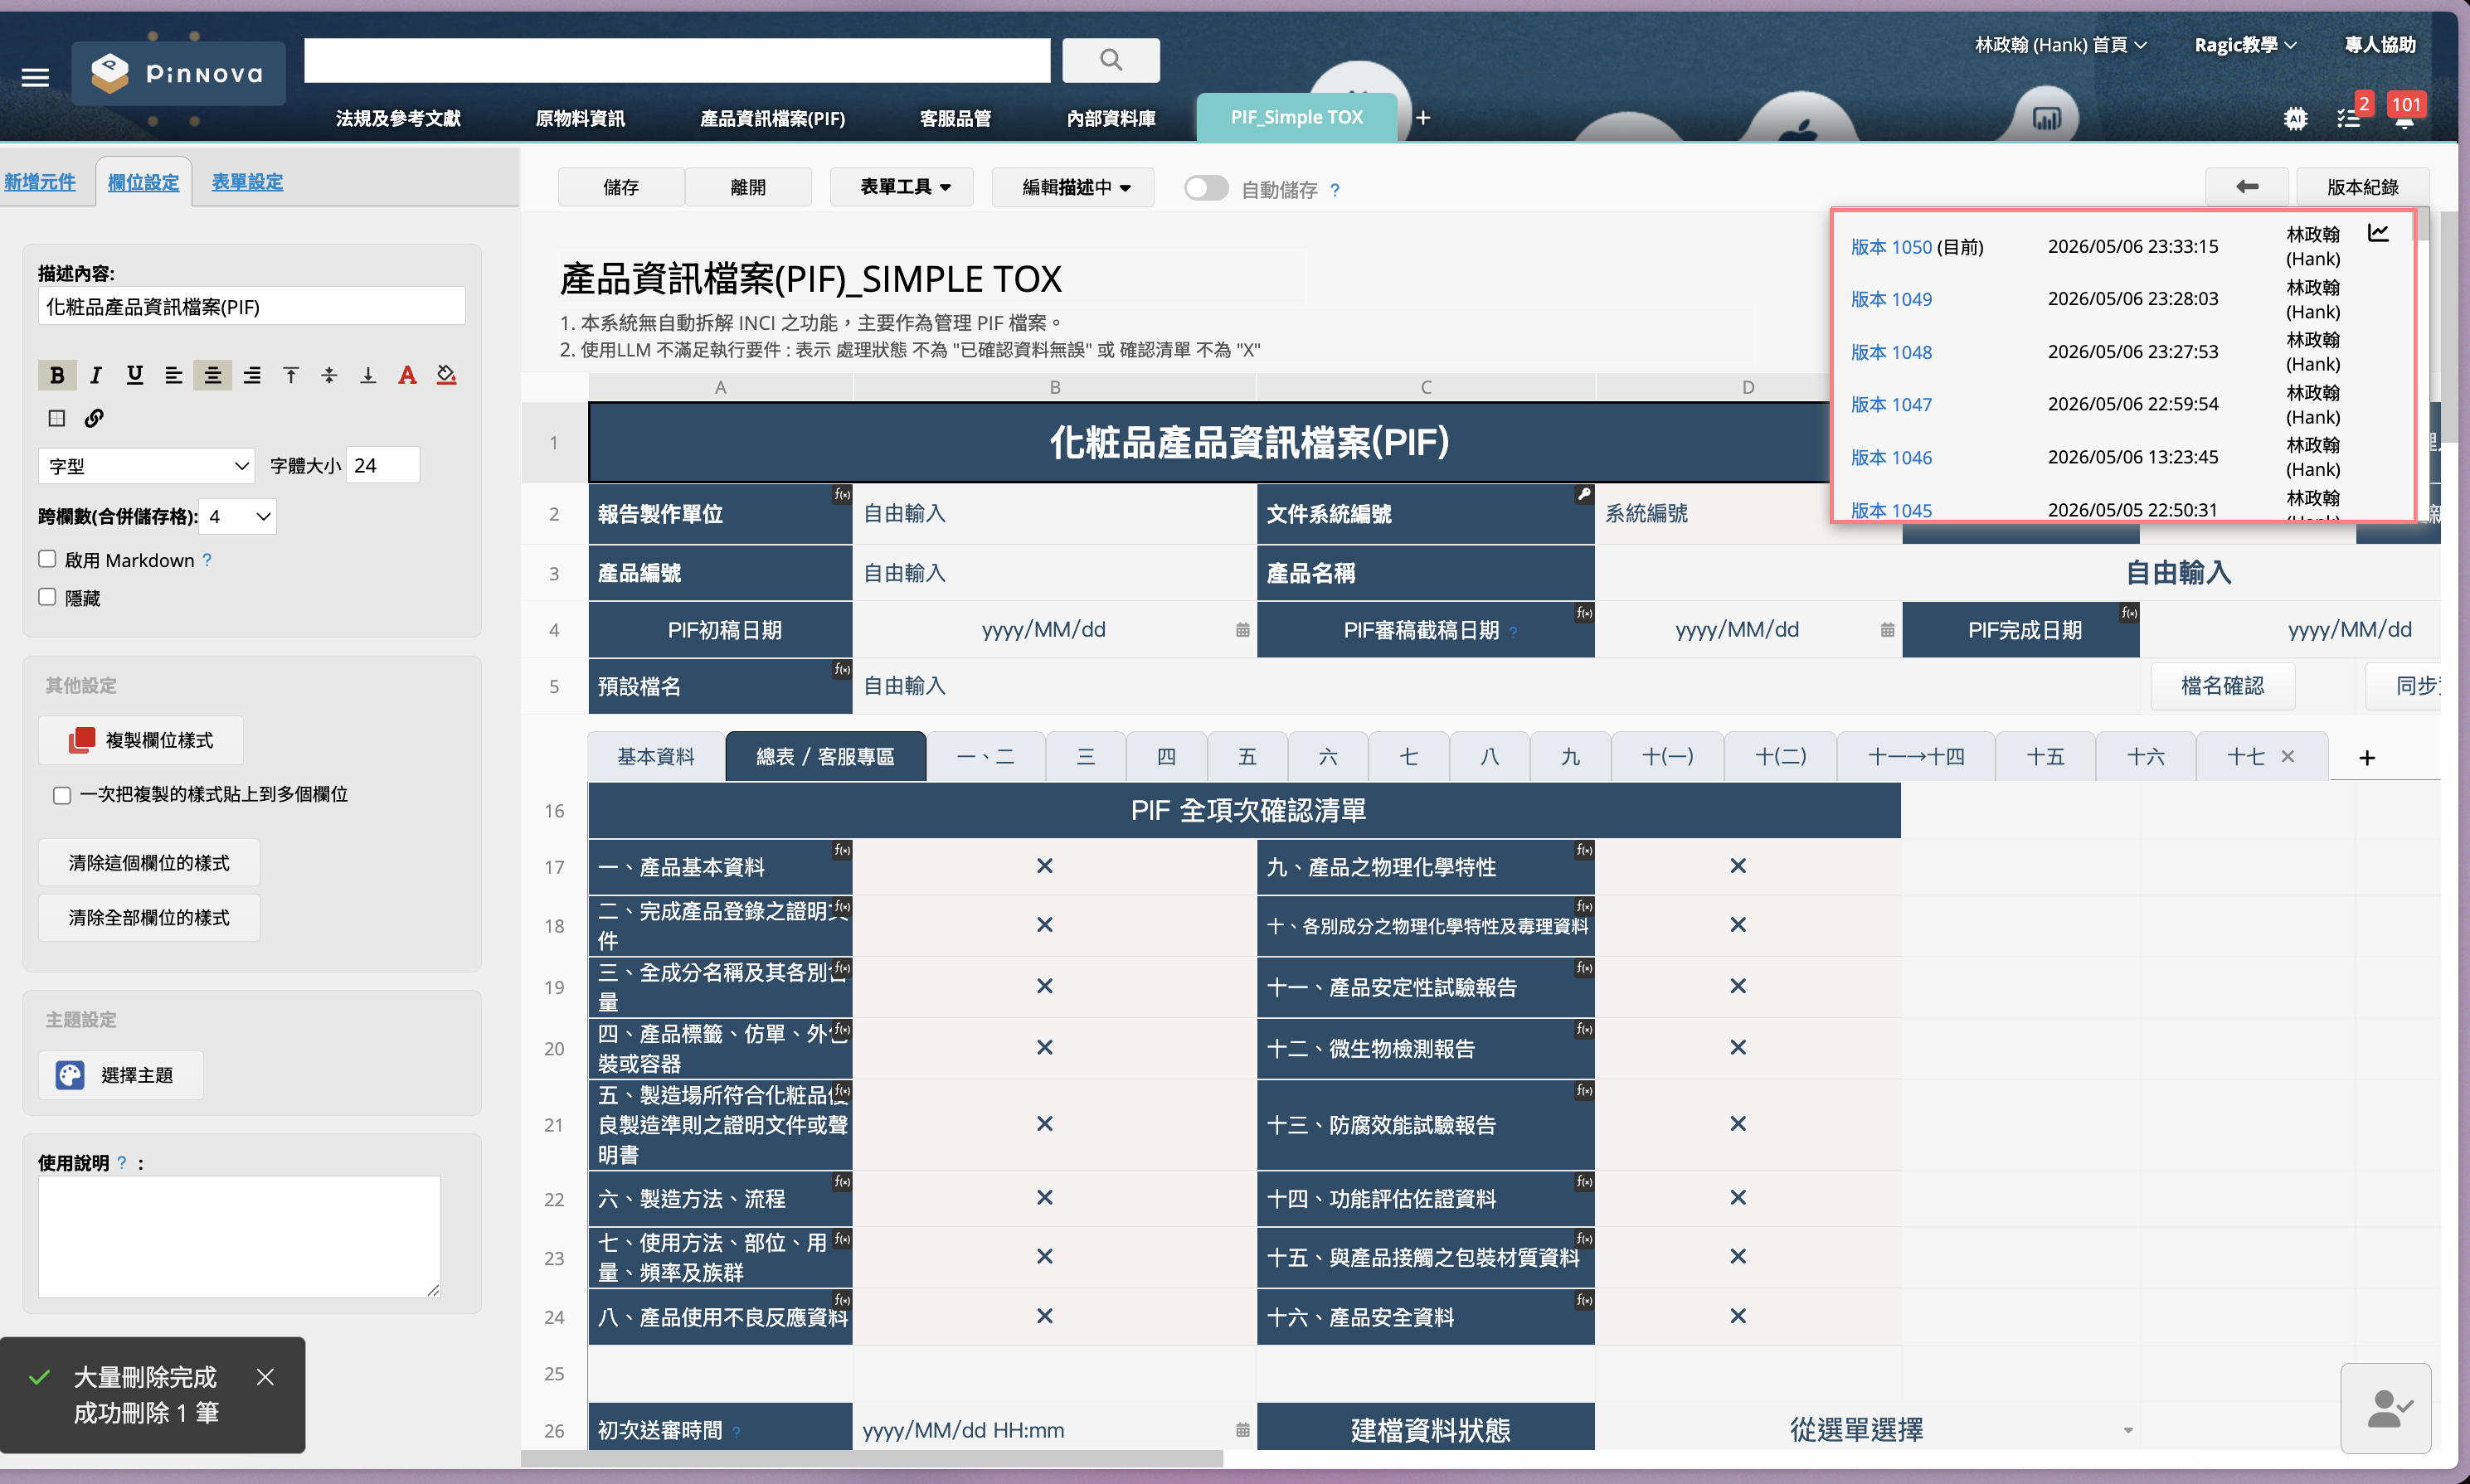The height and width of the screenshot is (1484, 2470).
Task: Click 清除這個欄位的樣式 button
Action: [x=149, y=862]
